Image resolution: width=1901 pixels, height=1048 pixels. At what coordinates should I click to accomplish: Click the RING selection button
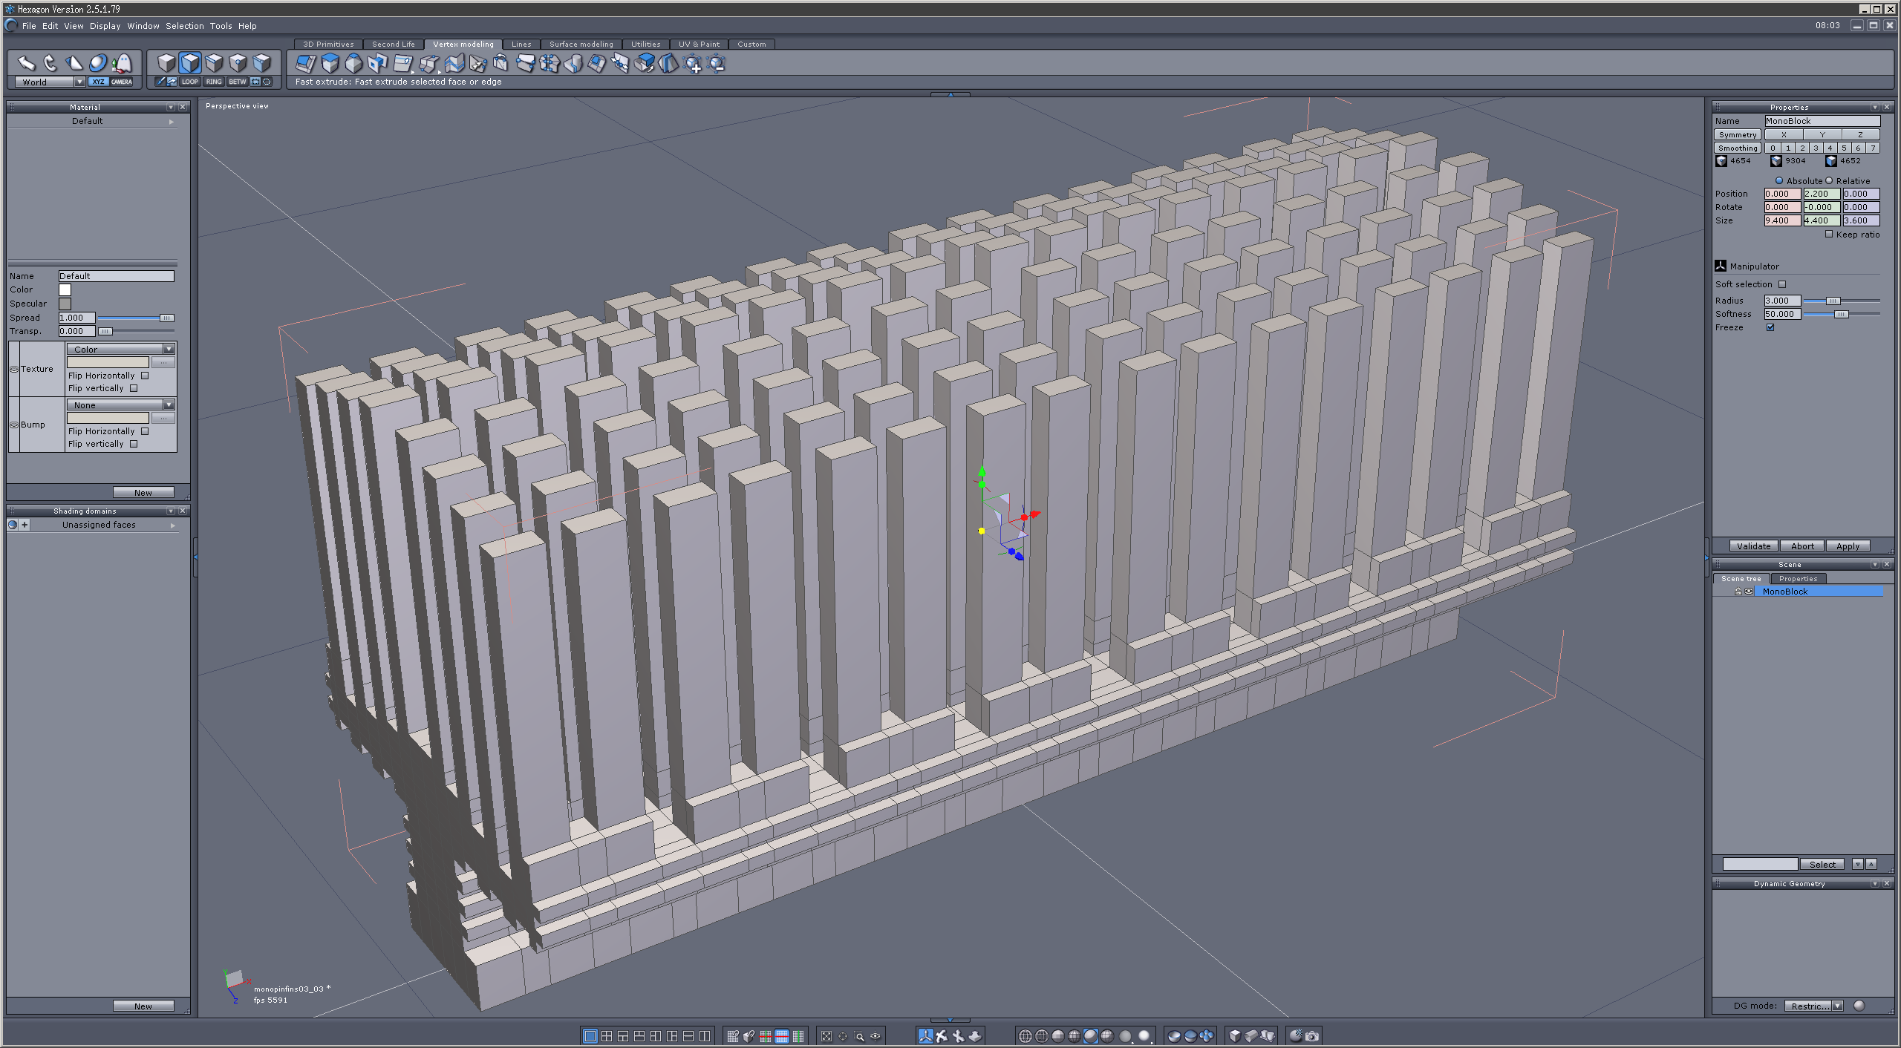pos(214,82)
